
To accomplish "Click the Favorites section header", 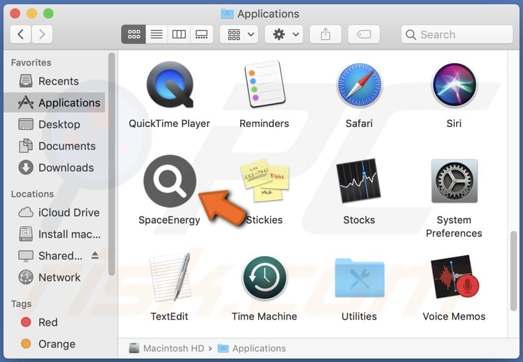I will point(31,63).
